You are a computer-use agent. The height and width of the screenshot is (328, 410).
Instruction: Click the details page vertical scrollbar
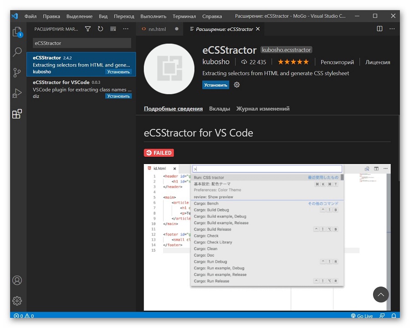399,148
